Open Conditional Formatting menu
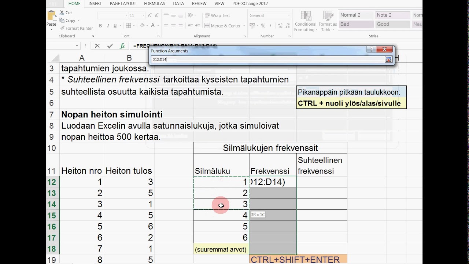Image resolution: width=469 pixels, height=264 pixels. pyautogui.click(x=305, y=21)
